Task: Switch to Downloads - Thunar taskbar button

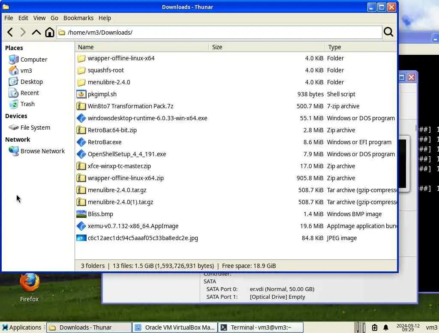Action: (89, 327)
